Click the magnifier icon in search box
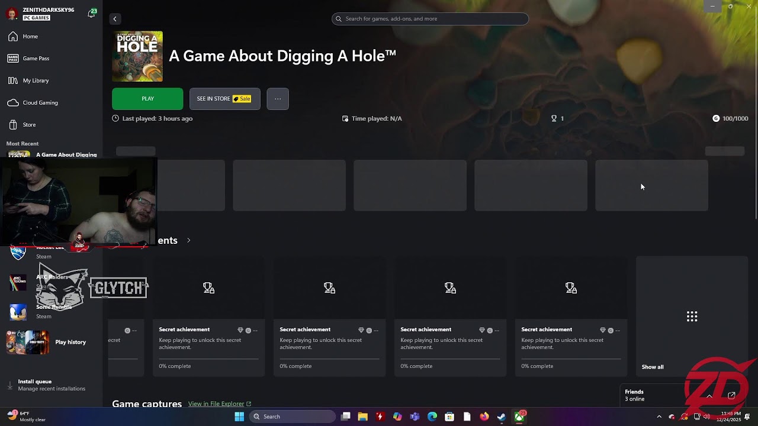 coord(339,19)
